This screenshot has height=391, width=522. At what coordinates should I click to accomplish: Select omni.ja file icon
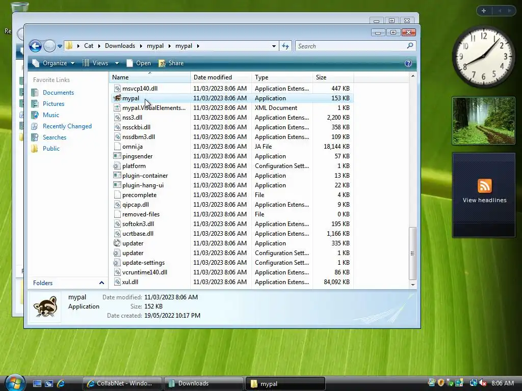[117, 146]
